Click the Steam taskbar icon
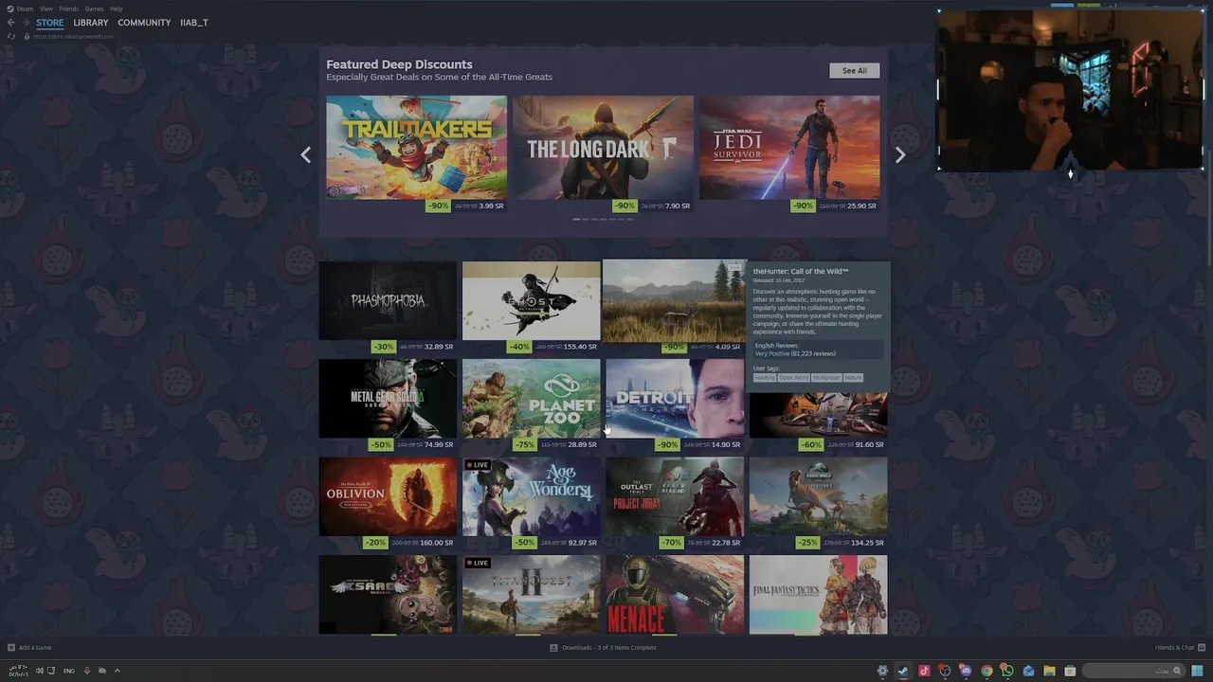Image resolution: width=1213 pixels, height=682 pixels. coord(903,671)
